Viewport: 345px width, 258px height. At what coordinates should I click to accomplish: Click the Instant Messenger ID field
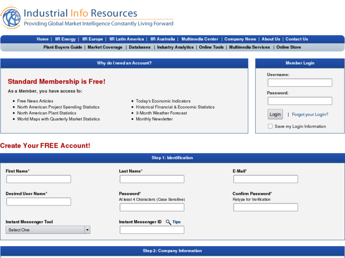(x=152, y=230)
